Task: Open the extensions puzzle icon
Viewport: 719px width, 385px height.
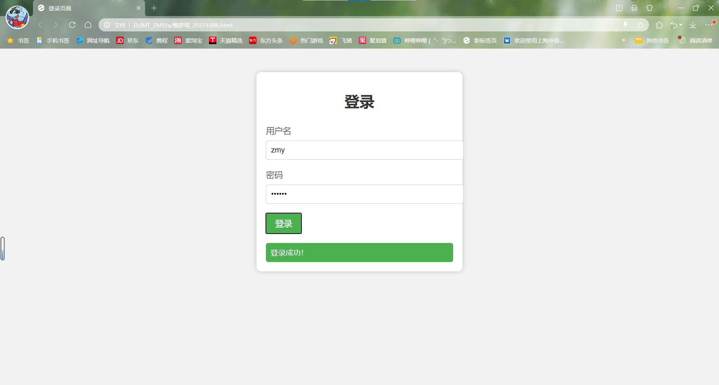Action: point(659,25)
